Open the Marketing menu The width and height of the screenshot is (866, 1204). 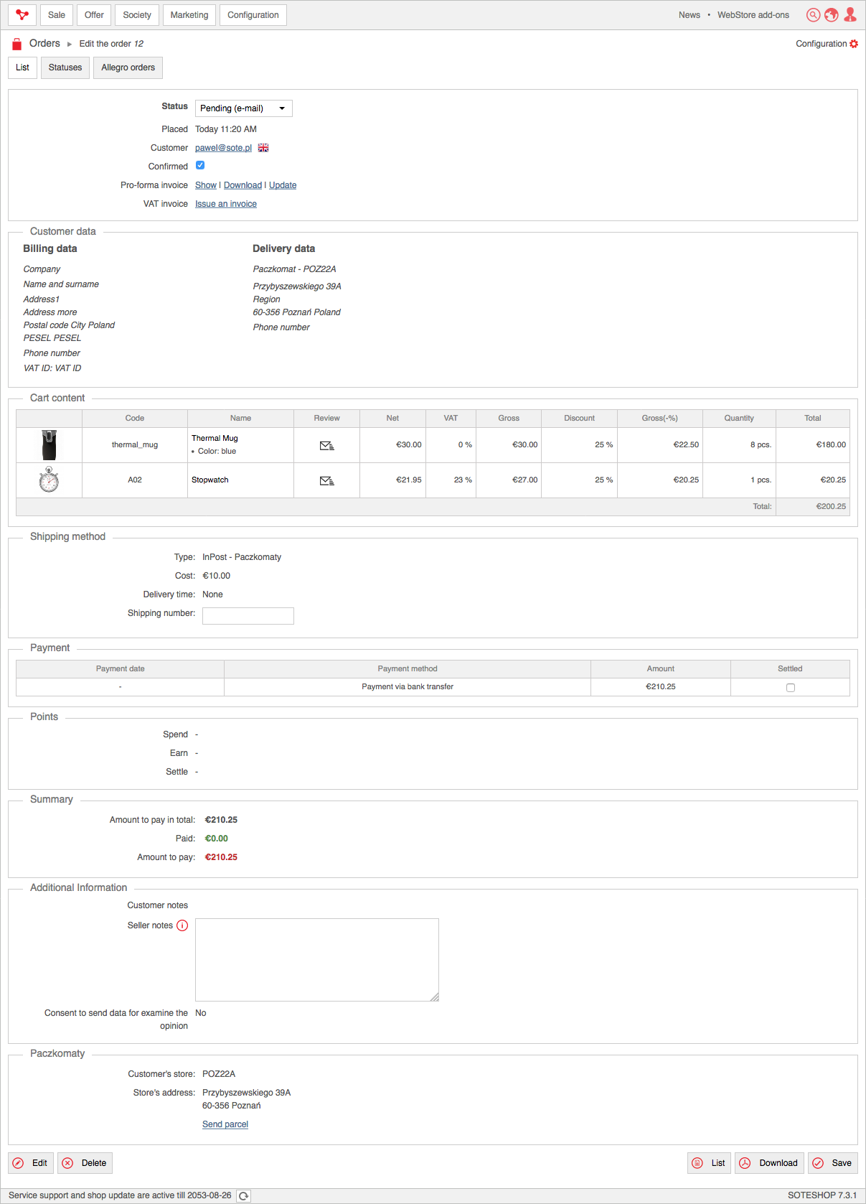pos(189,15)
